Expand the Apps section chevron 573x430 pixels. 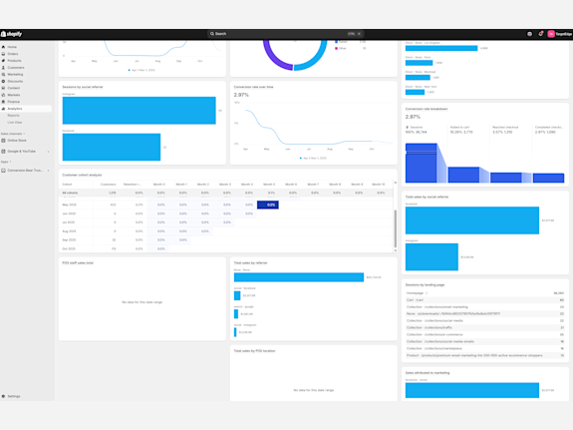click(10, 162)
